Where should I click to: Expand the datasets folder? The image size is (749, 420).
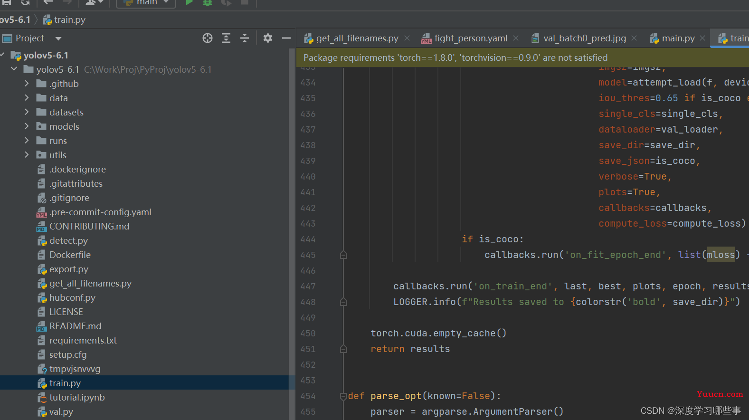click(27, 112)
